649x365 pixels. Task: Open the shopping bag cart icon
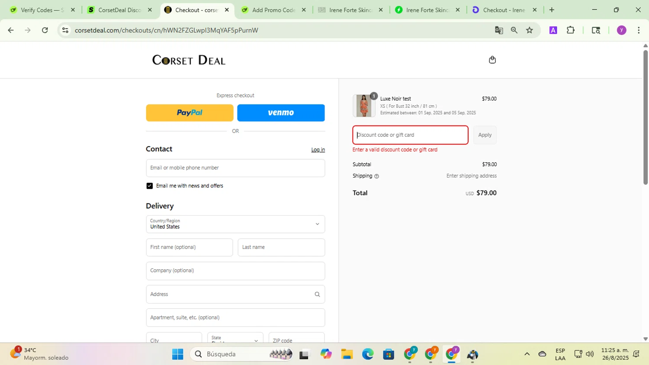(492, 60)
